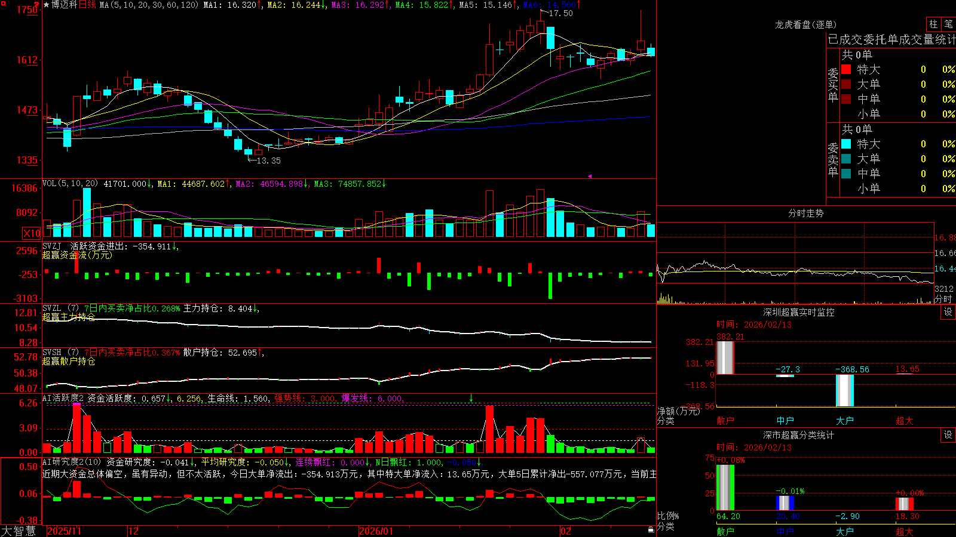Click the 深市超赢分类统计 title
Viewport: 956px width, 537px height.
coord(799,435)
